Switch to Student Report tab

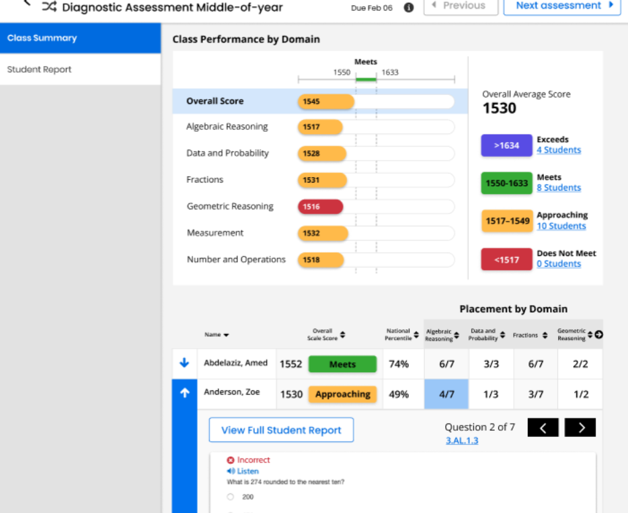click(x=80, y=69)
